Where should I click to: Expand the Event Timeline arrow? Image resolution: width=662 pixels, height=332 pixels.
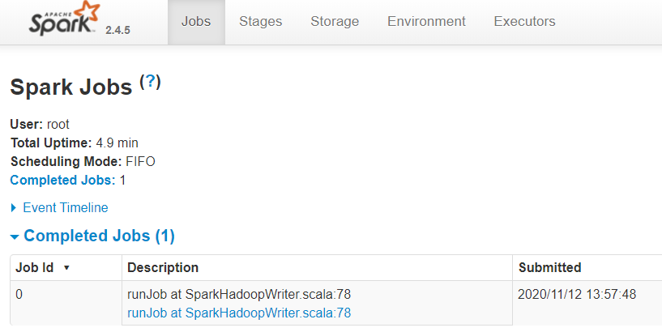click(x=14, y=208)
